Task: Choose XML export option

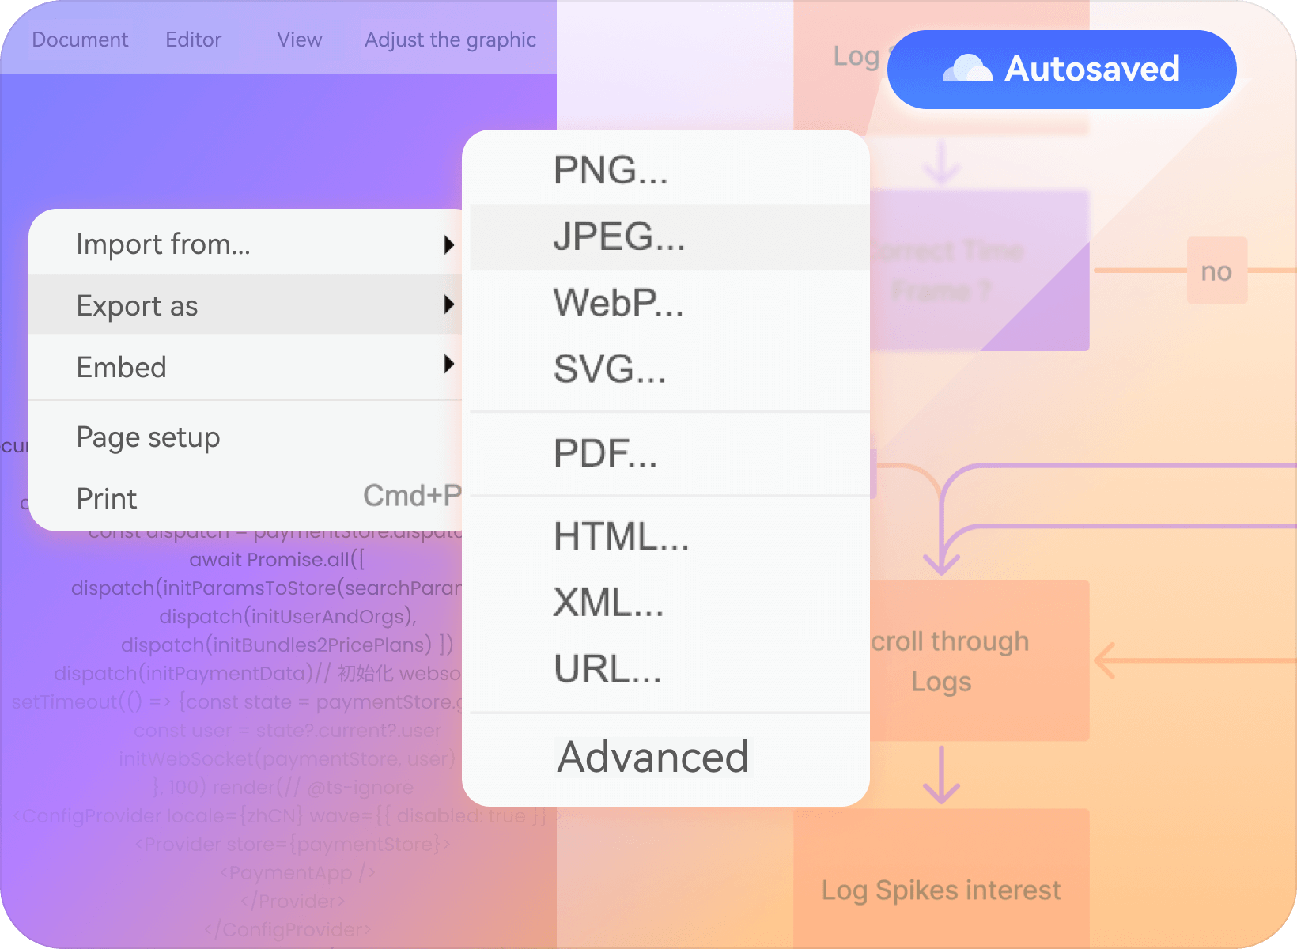Action: (x=608, y=603)
